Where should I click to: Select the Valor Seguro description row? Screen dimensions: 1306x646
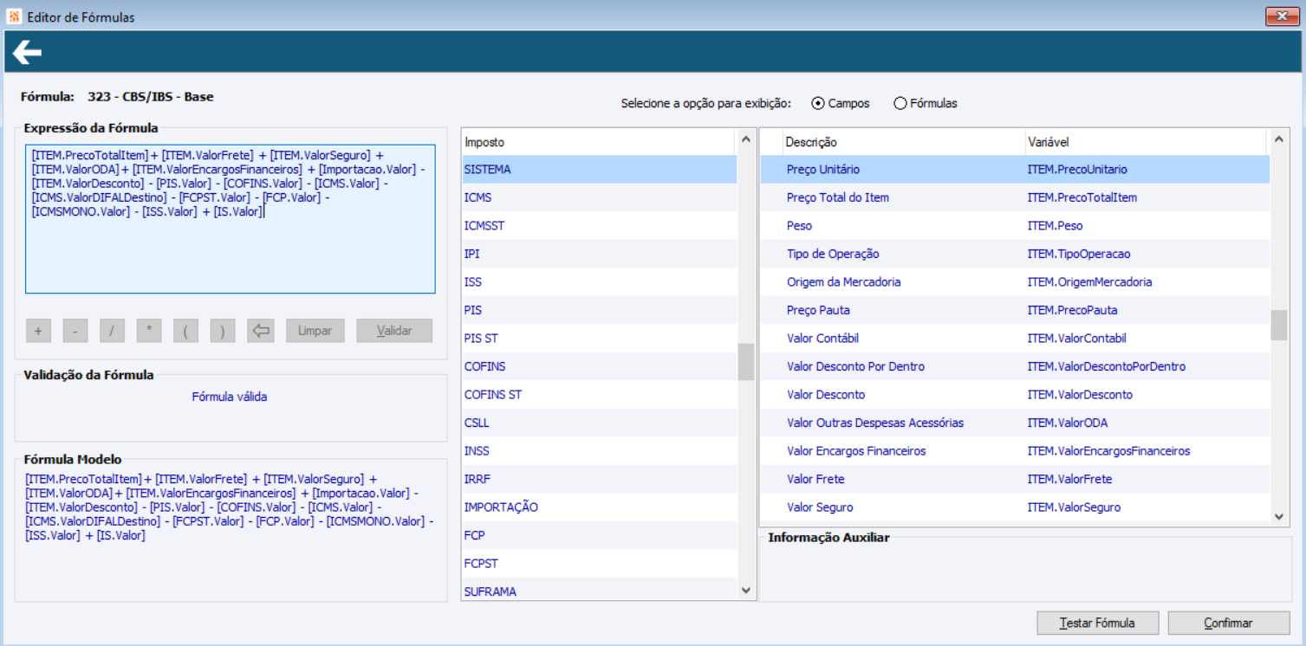tap(1015, 507)
